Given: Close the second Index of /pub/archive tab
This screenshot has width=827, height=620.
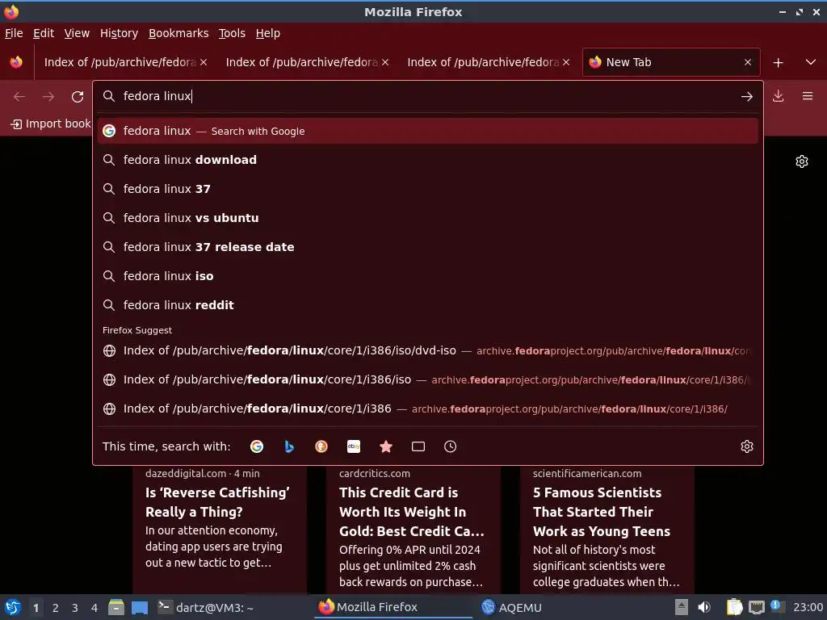Looking at the screenshot, I should (385, 62).
